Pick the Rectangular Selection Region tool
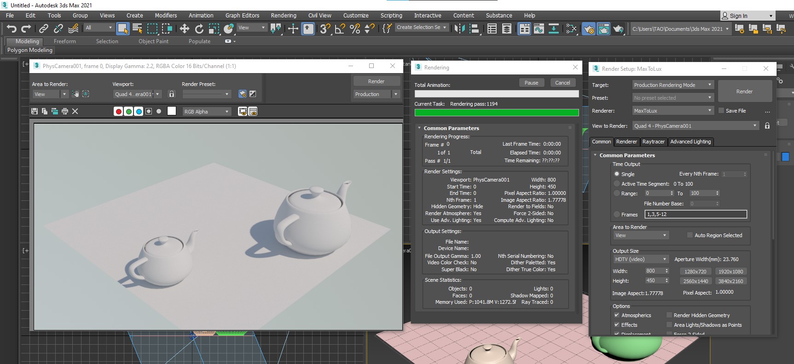The height and width of the screenshot is (364, 794). click(x=152, y=29)
